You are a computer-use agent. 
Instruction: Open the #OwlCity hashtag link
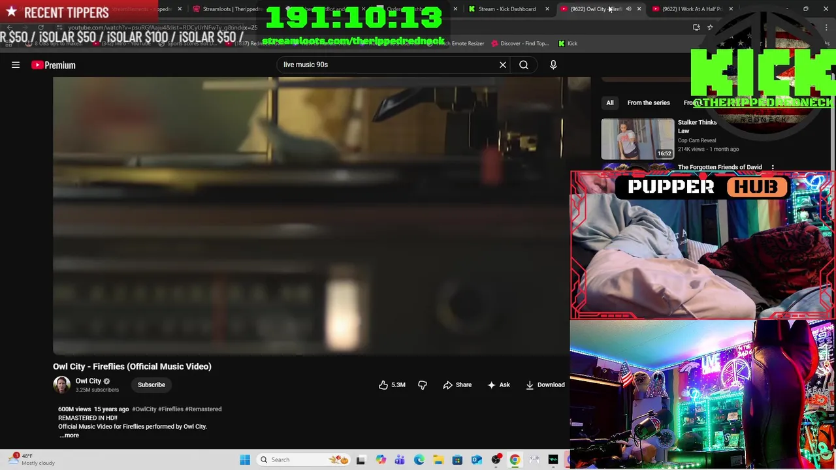144,409
